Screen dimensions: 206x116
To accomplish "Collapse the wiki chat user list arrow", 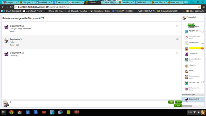I will coord(183,25).
